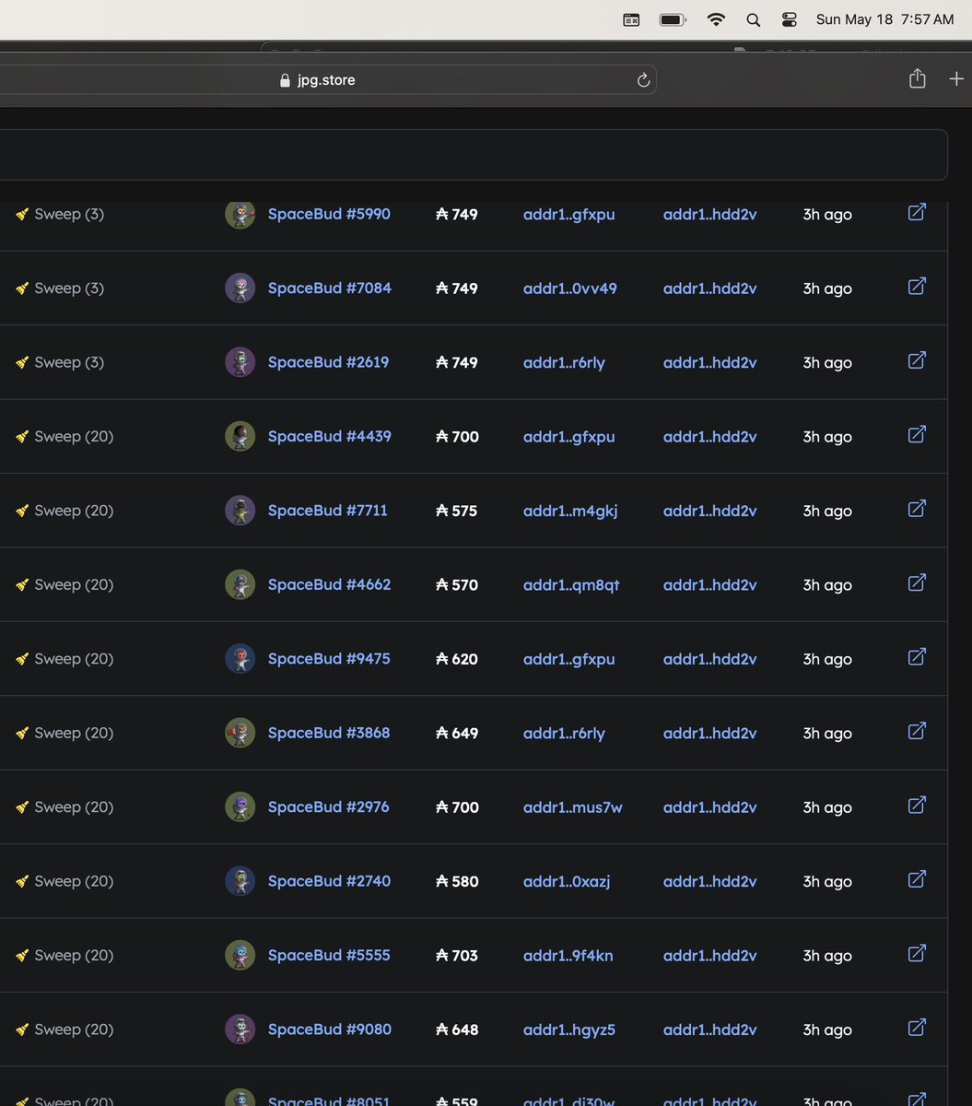Open external link icon for SpaceBud #2619

point(917,360)
